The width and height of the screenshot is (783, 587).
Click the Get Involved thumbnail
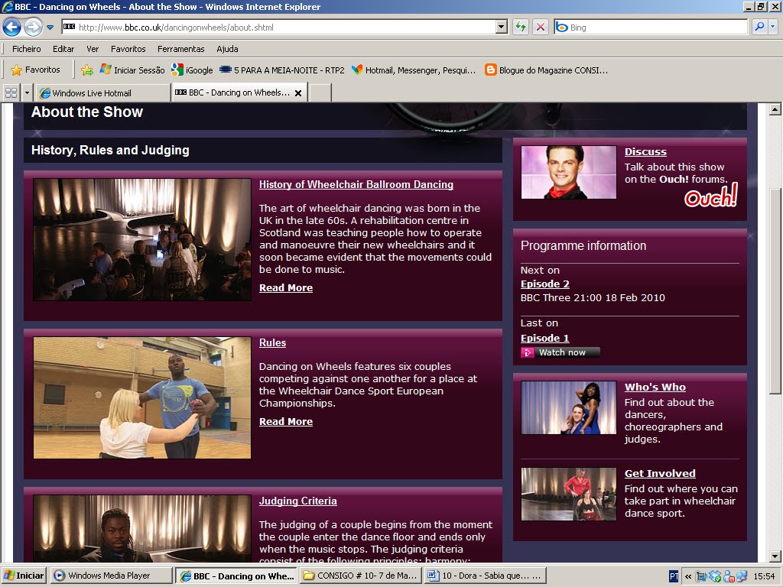coord(568,495)
